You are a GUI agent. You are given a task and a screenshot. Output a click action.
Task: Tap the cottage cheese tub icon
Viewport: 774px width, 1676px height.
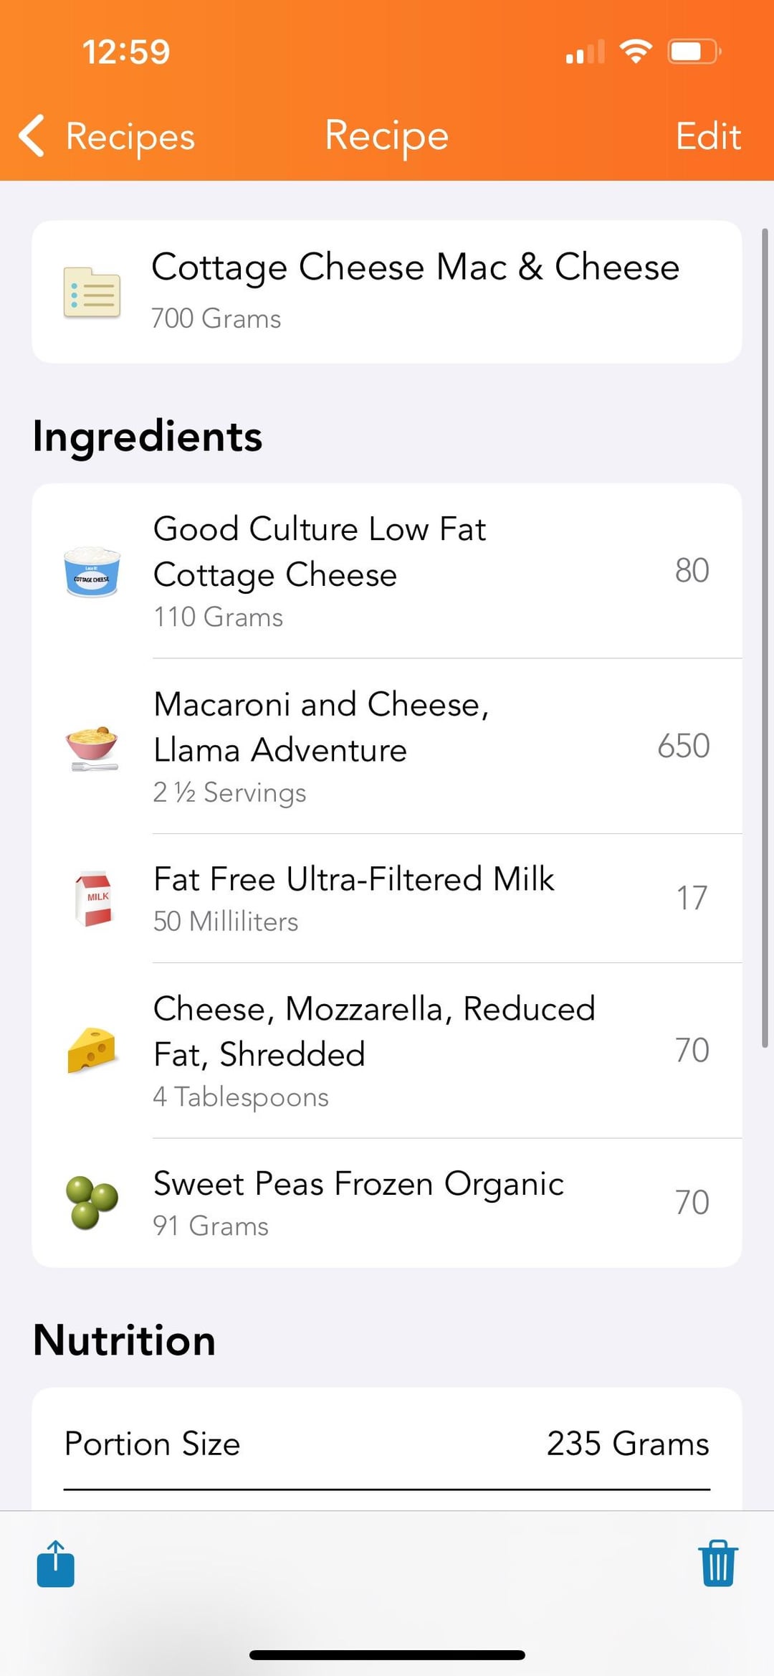coord(92,572)
